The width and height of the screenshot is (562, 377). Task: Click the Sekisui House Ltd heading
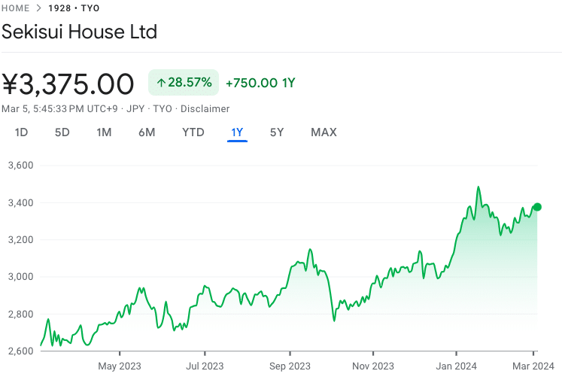tap(79, 32)
